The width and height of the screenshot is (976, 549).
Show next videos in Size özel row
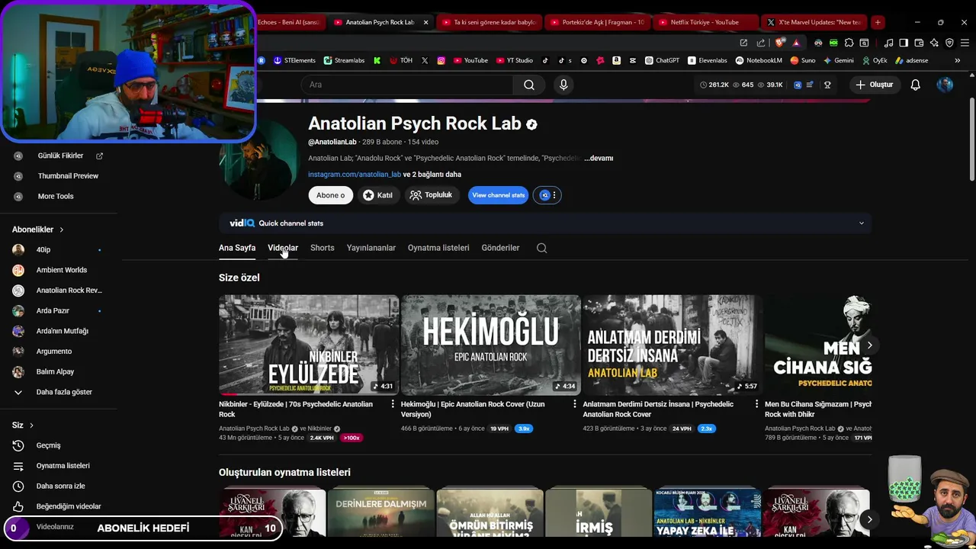(869, 345)
